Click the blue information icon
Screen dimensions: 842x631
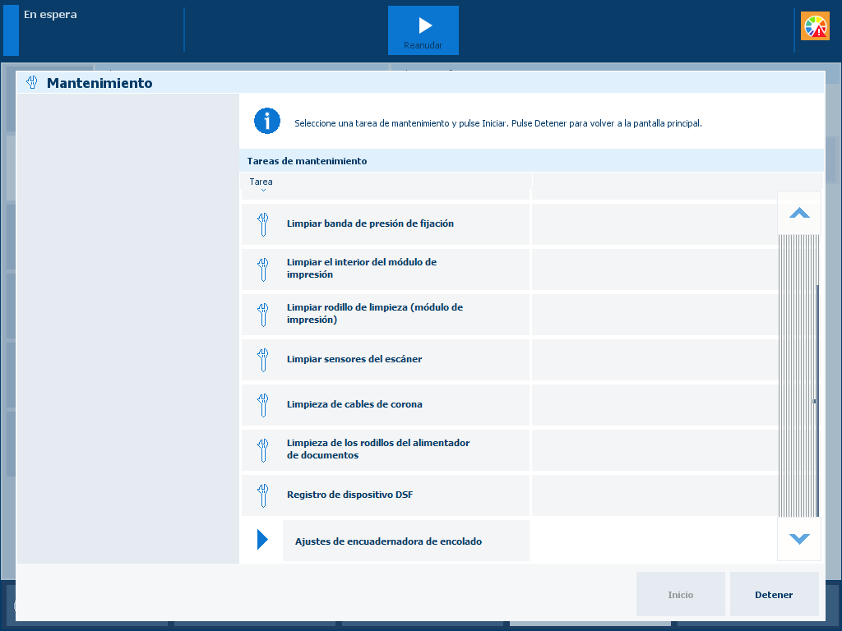tap(267, 121)
